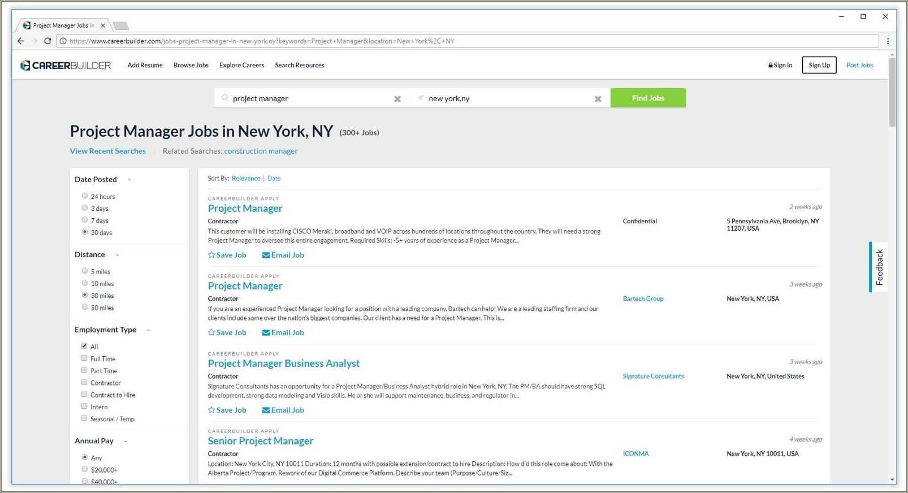Close the Project Manager Jobs browser tab
Screen dimensions: 908x493
coord(103,25)
